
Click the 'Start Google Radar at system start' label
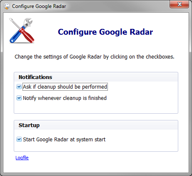[64, 140]
